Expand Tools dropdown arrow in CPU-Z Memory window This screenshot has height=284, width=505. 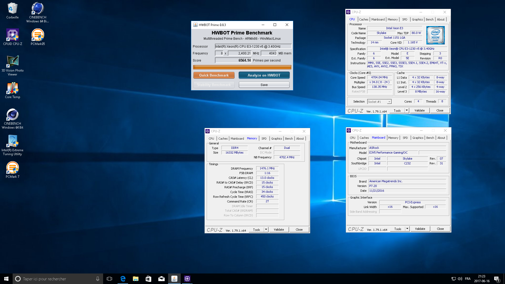pos(266,230)
